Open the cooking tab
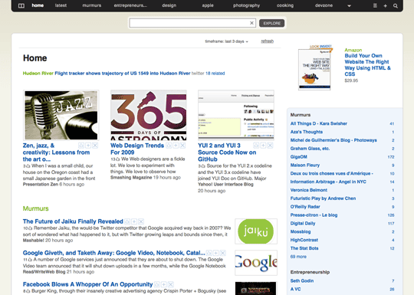The height and width of the screenshot is (295, 414). [285, 5]
